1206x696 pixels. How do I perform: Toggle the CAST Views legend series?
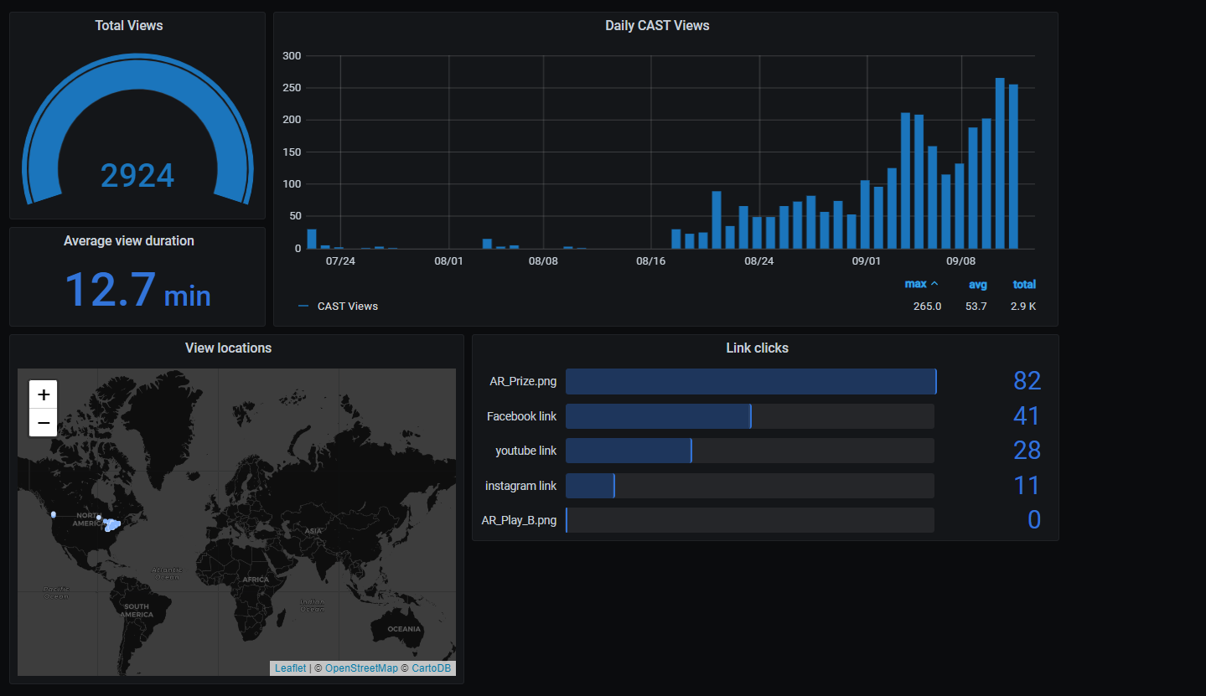(347, 307)
